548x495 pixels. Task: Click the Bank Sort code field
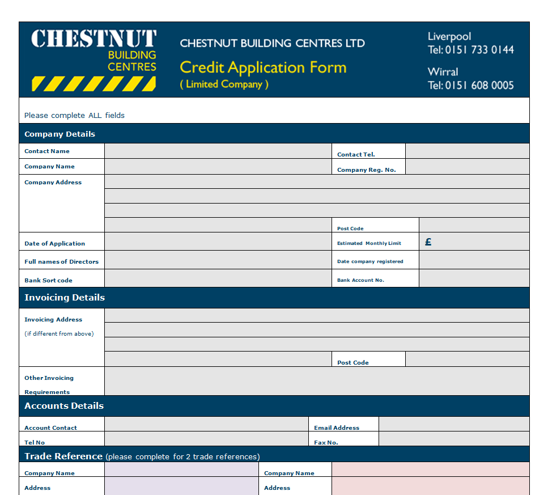[x=218, y=278]
